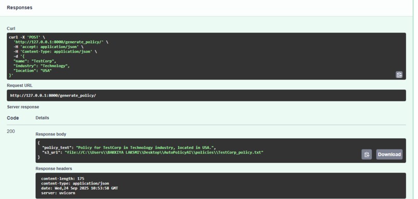Select the "policy_text" line in response
The width and height of the screenshot is (418, 199).
tap(129, 147)
